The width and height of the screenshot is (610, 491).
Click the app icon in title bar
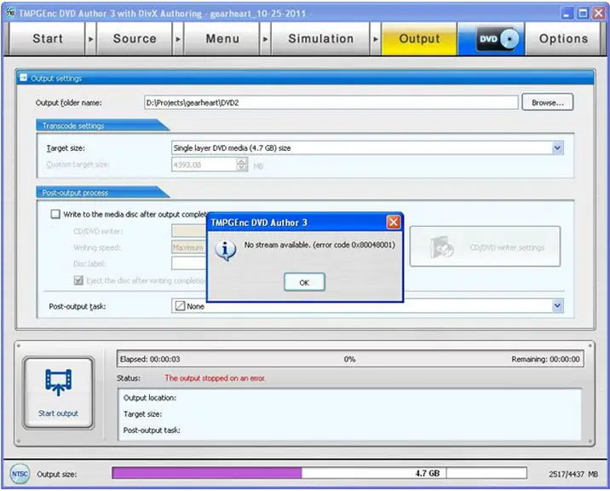[10, 14]
